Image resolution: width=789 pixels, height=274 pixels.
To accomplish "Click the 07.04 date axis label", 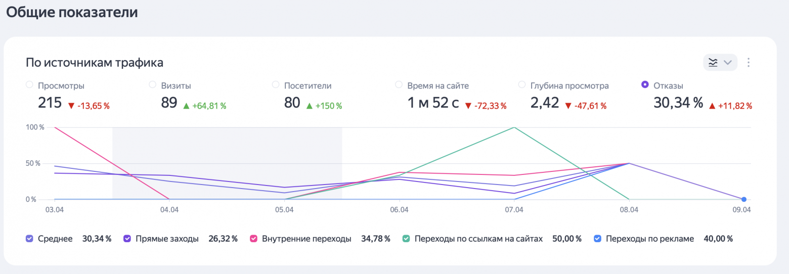I will pos(514,210).
